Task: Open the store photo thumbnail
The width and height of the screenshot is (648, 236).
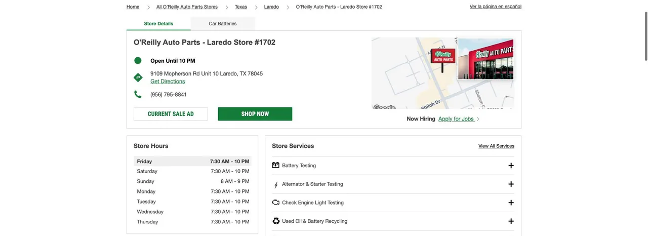Action: [x=485, y=59]
